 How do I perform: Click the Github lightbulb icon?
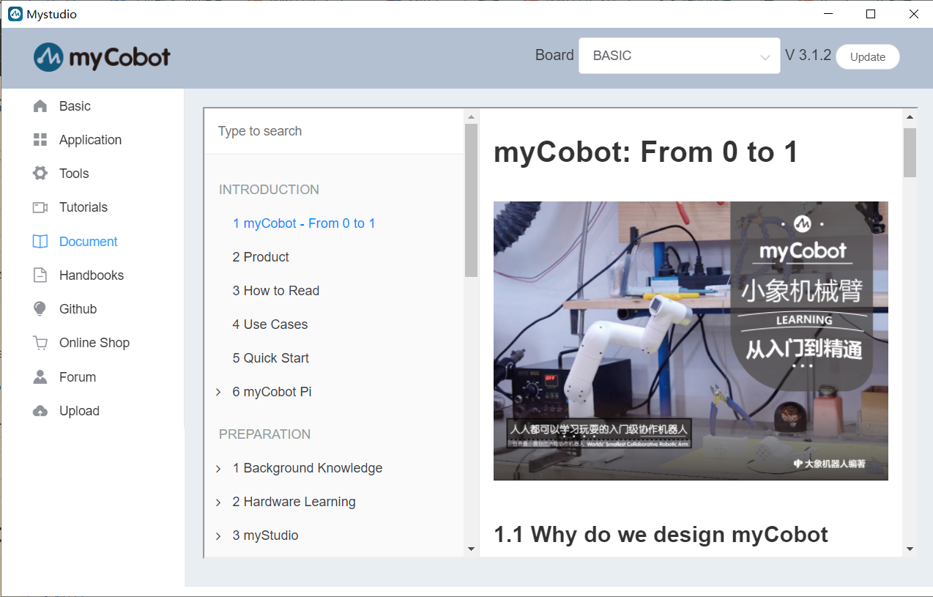tap(40, 309)
